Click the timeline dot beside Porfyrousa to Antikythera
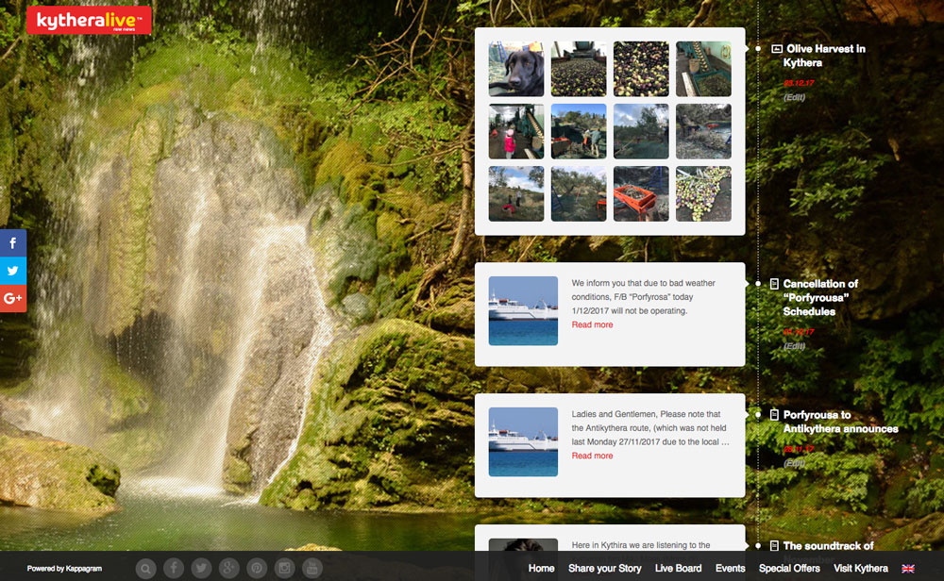 click(x=758, y=414)
